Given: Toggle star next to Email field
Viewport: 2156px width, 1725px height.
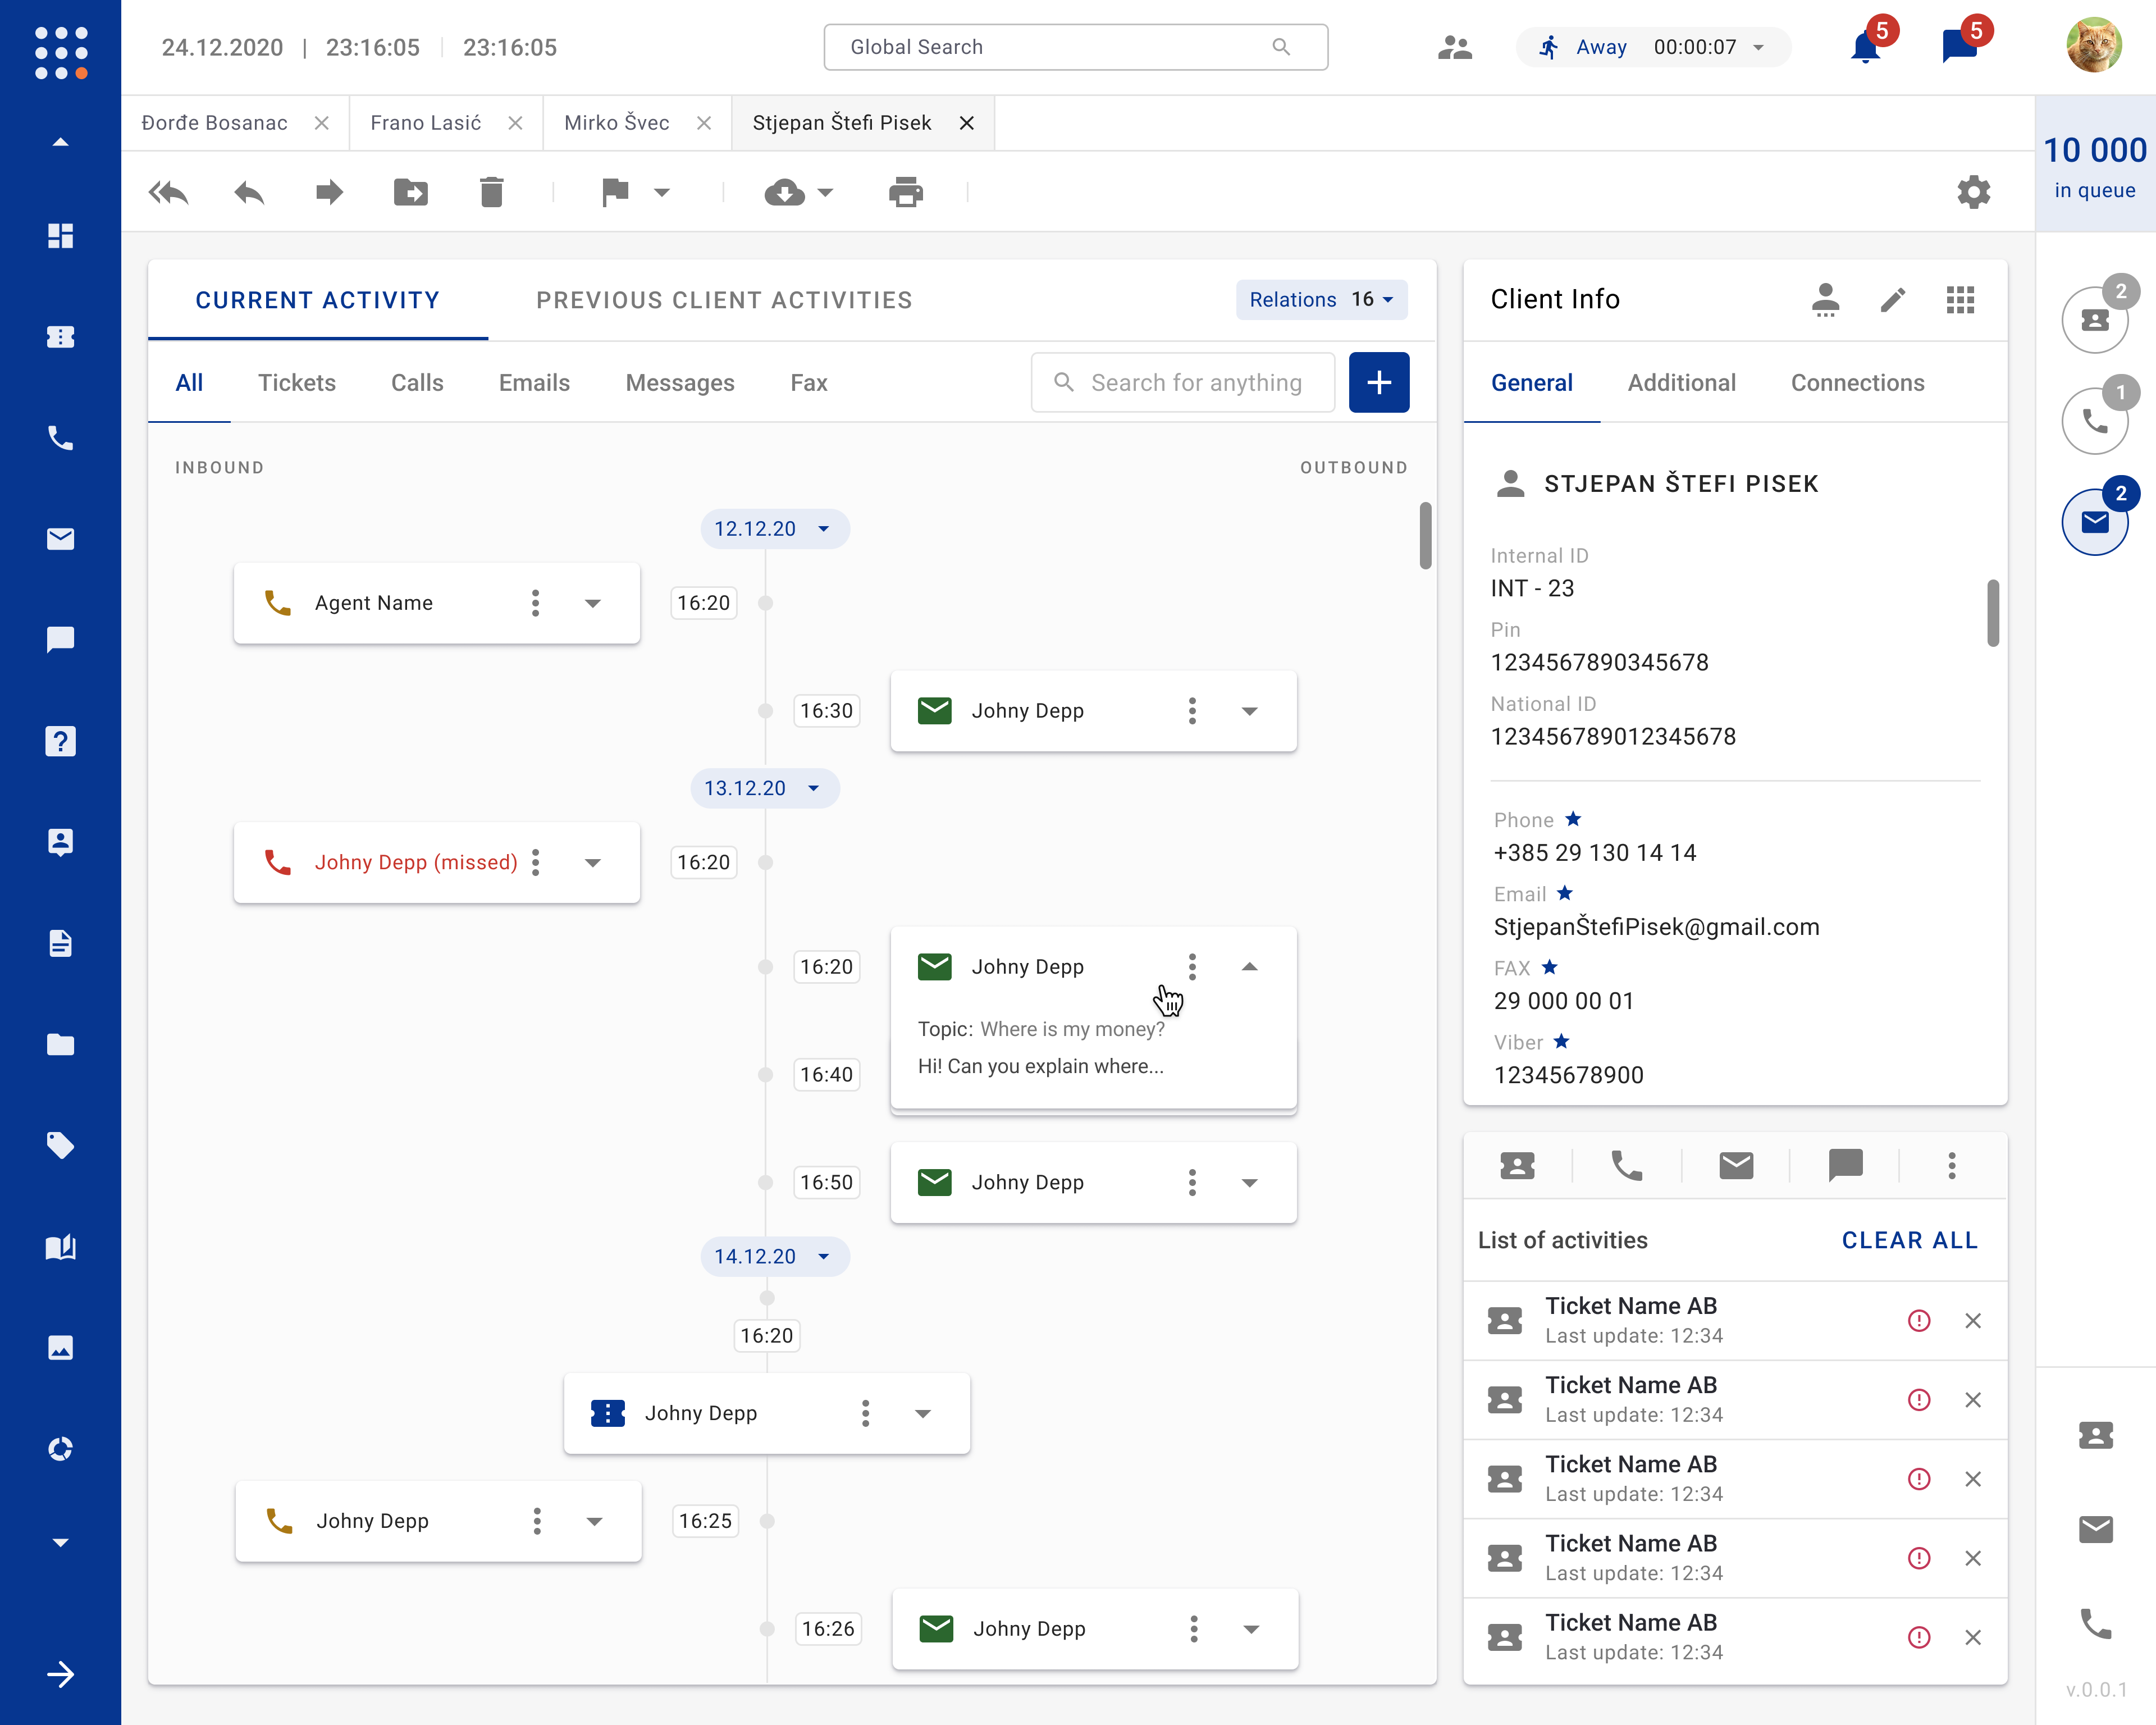Looking at the screenshot, I should [1565, 893].
